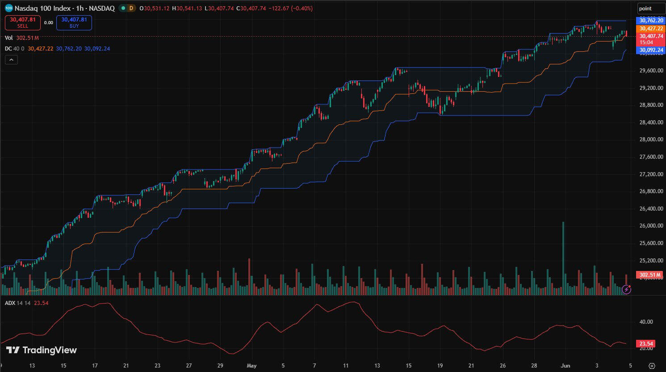Click the 29,600.00 price axis label
Viewport: 666px width, 372px height.
click(651, 71)
